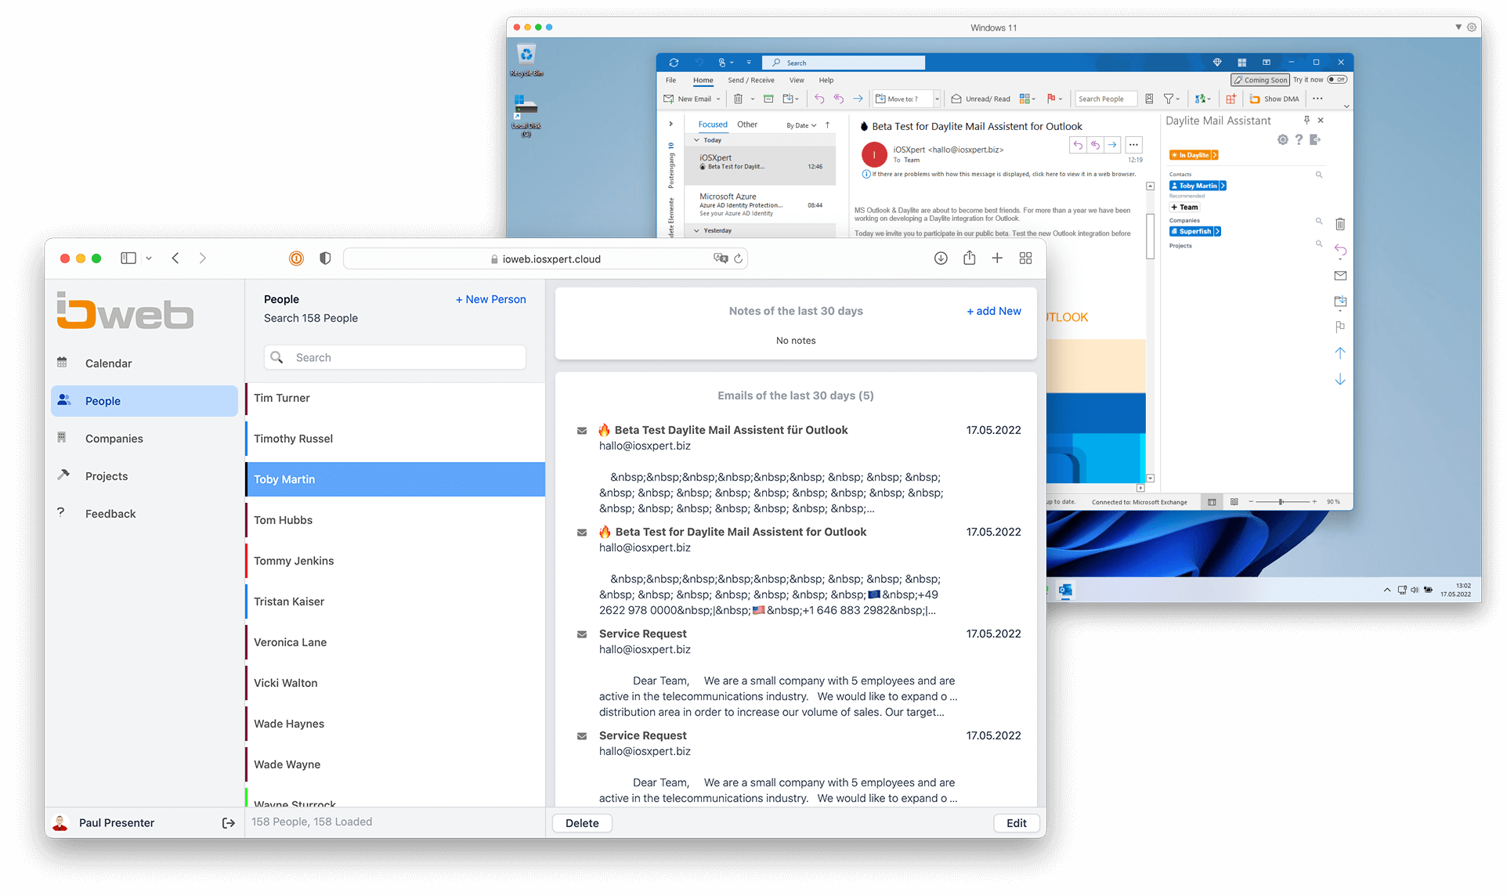Click the Superfish company tag

(x=1195, y=231)
